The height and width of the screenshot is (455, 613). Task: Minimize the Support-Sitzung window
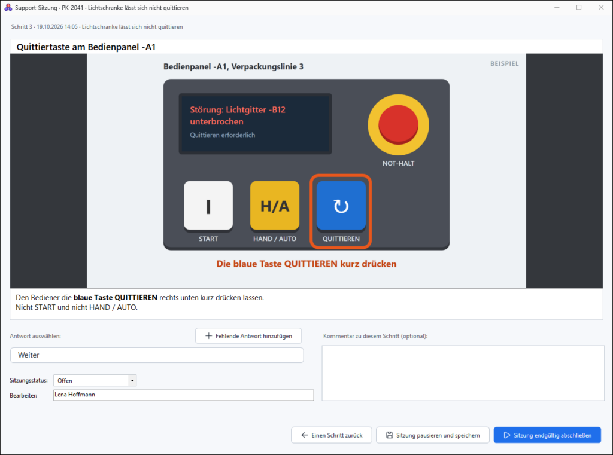pyautogui.click(x=557, y=7)
